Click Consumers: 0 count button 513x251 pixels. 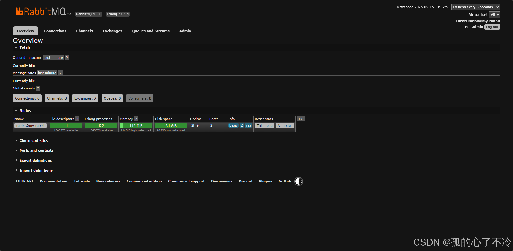[140, 98]
